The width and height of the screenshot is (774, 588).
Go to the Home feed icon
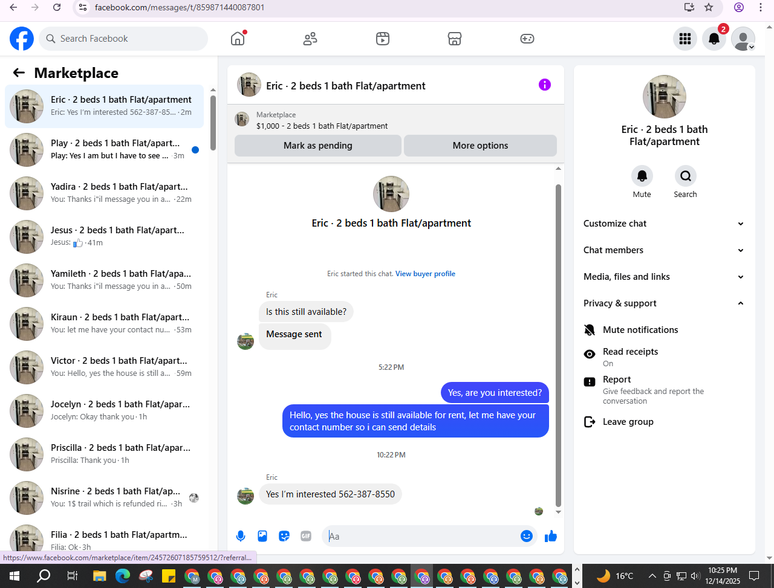pos(238,39)
